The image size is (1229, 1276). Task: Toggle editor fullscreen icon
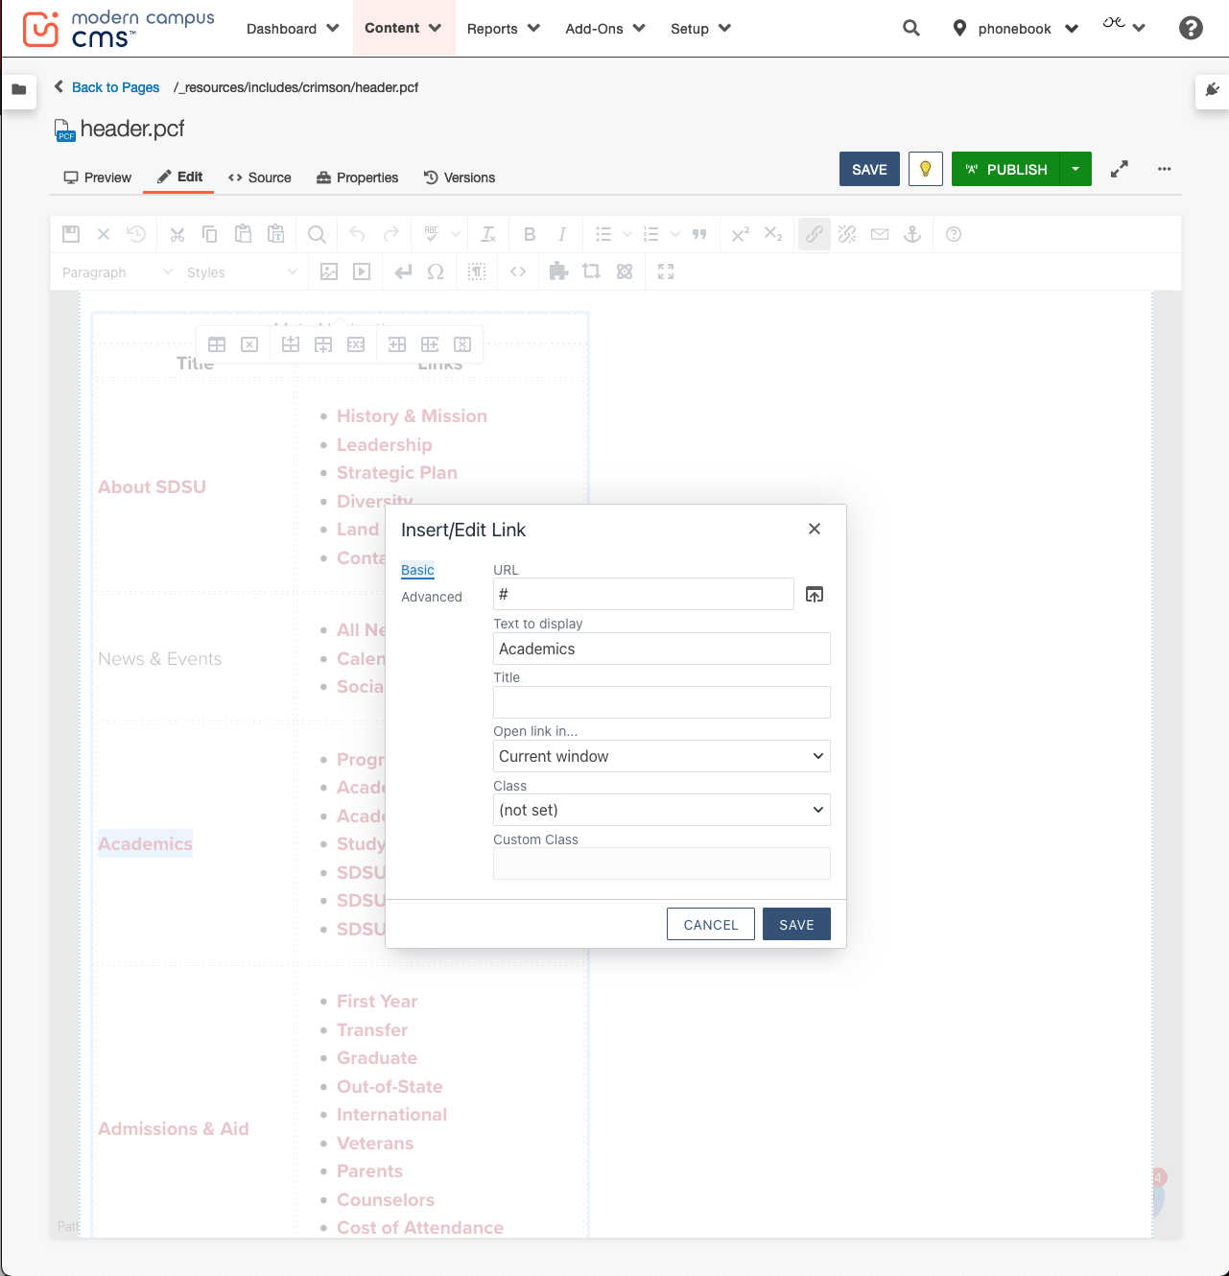click(666, 272)
